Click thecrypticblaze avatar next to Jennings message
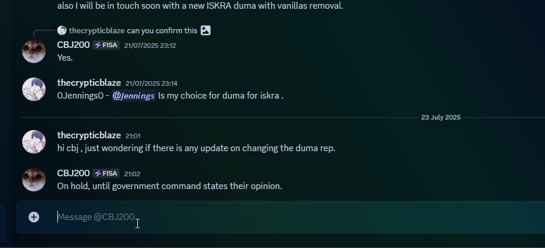Image resolution: width=545 pixels, height=248 pixels. click(x=34, y=89)
